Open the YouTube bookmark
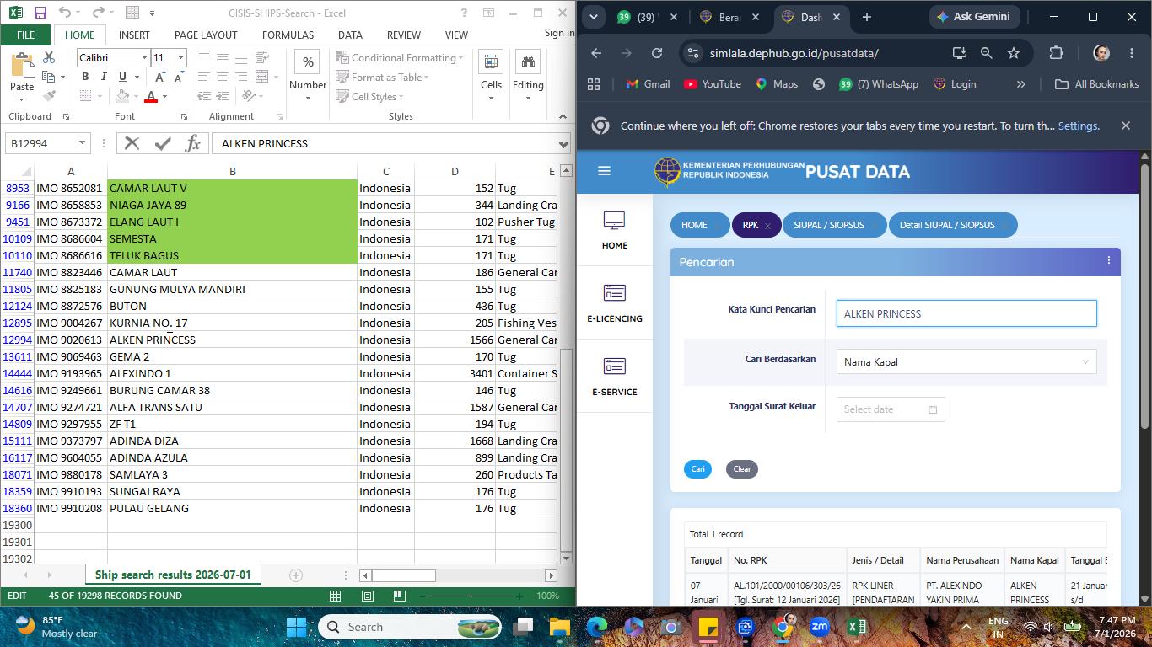This screenshot has height=647, width=1152. pos(713,84)
